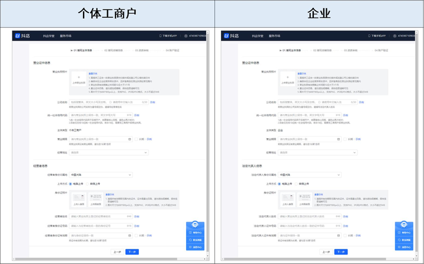Click the plus icon 上传营业执照 in 企业 panel
The image size is (424, 264).
click(x=288, y=78)
